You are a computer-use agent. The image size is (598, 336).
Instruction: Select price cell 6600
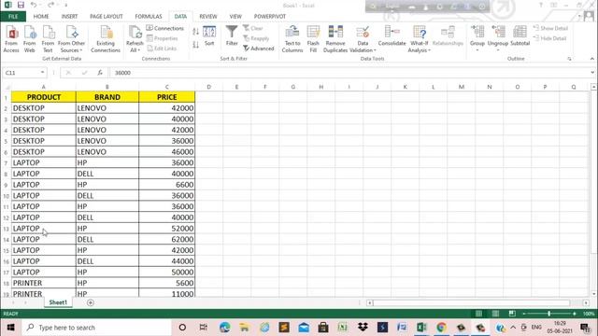coord(166,185)
